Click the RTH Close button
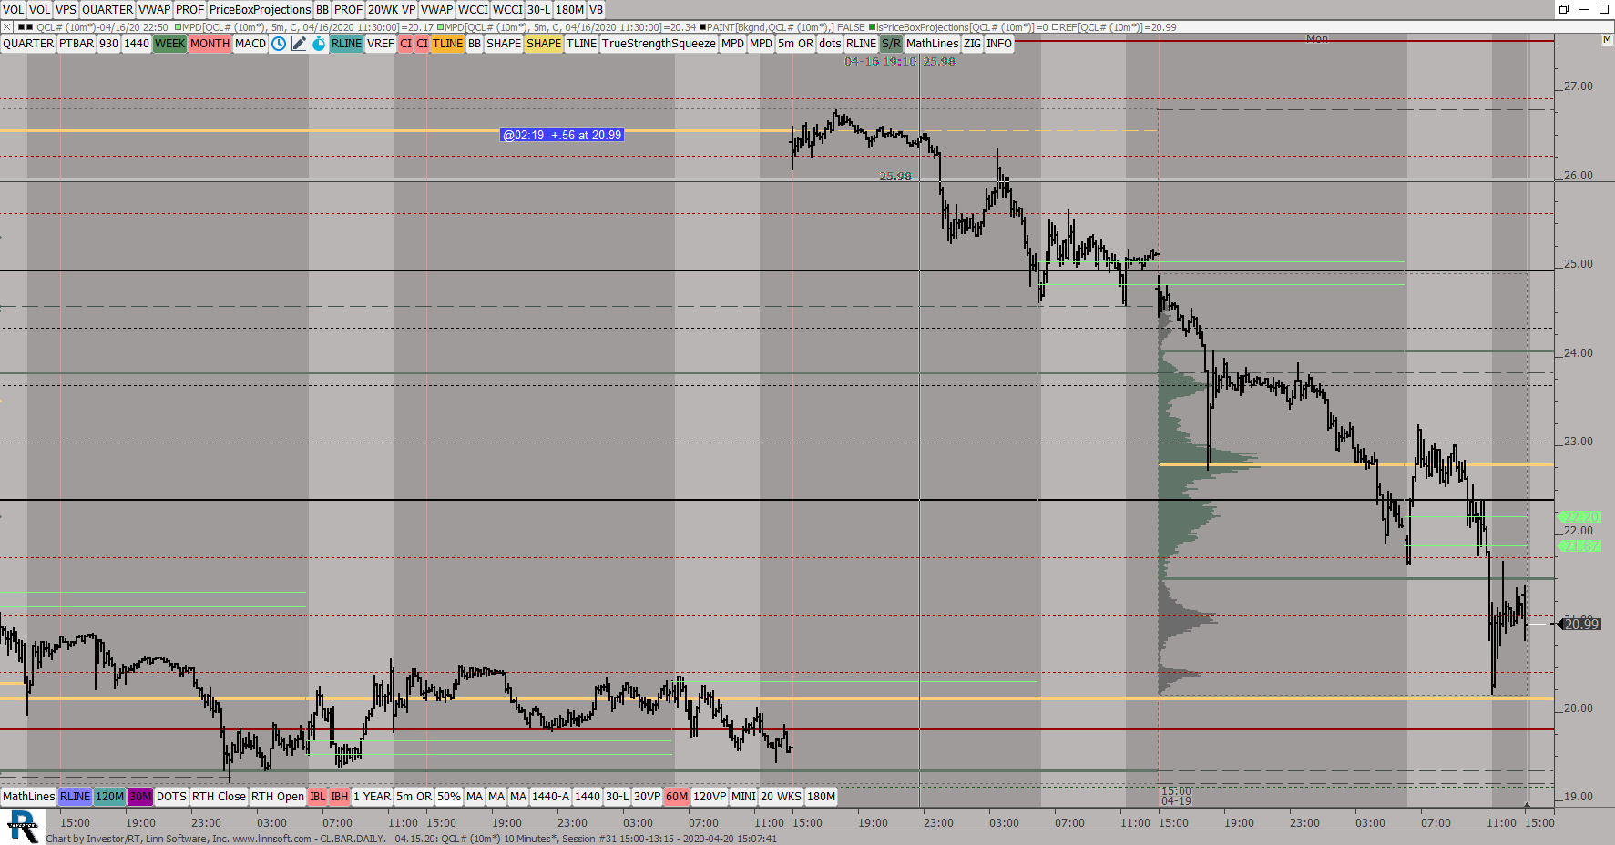1615x845 pixels. (219, 797)
